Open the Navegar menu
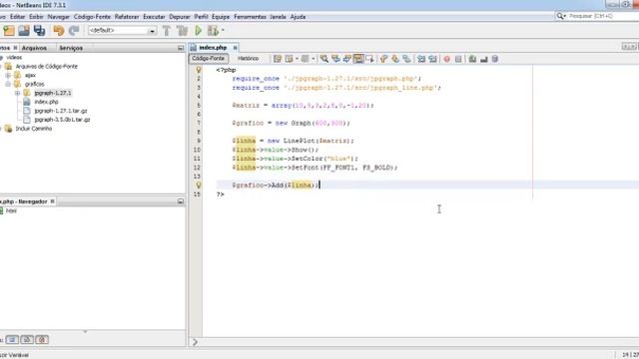This screenshot has height=359, width=639. (59, 17)
